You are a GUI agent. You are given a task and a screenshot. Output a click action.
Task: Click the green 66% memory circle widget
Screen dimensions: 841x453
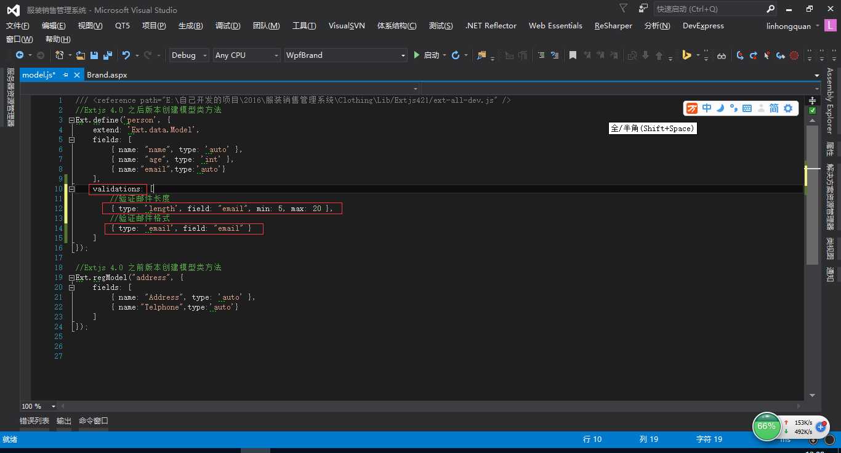(767, 427)
